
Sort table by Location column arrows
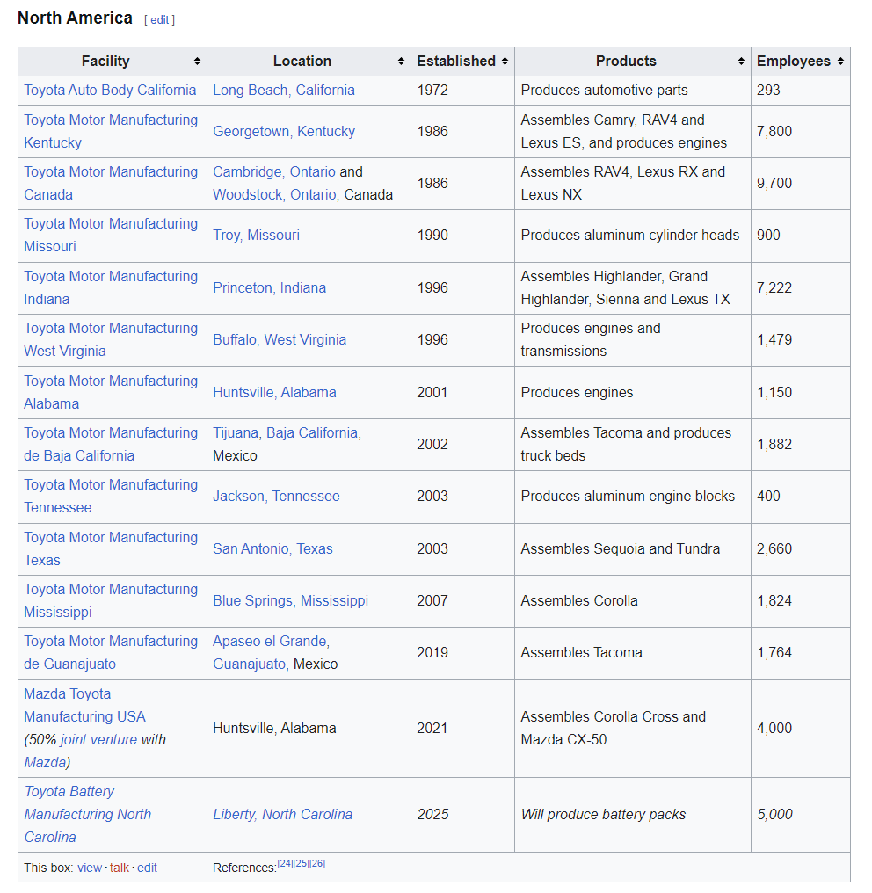[x=401, y=62]
